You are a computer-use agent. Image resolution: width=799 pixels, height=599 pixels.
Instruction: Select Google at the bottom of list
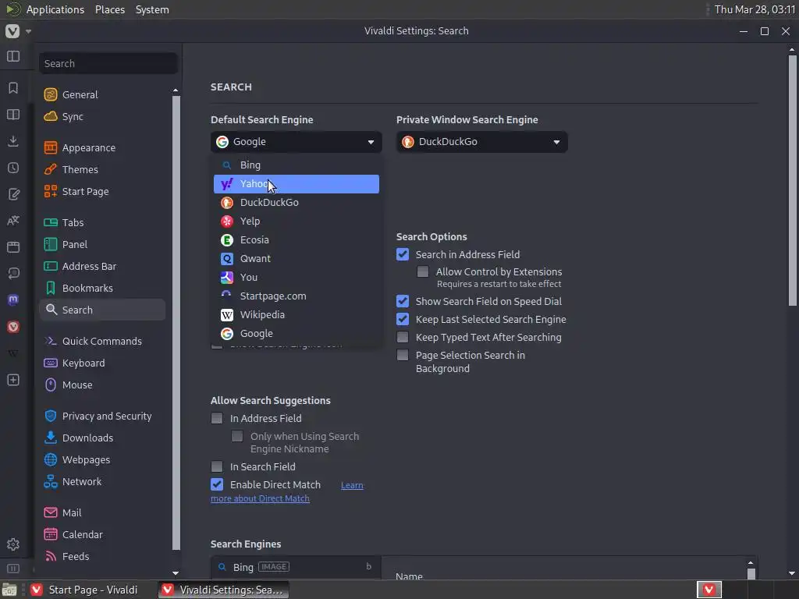pyautogui.click(x=296, y=334)
